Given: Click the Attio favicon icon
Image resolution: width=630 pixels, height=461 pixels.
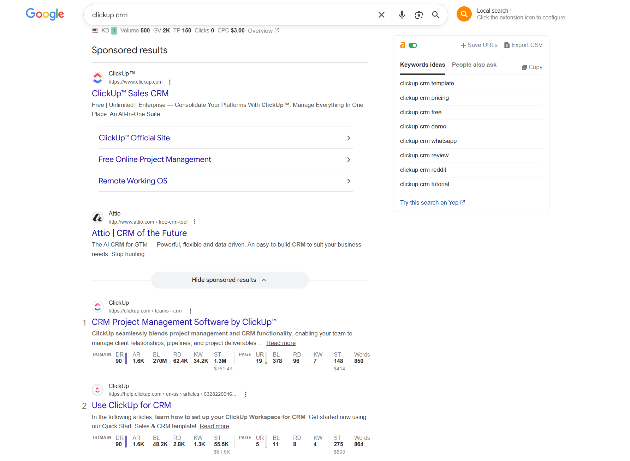Looking at the screenshot, I should [x=98, y=218].
